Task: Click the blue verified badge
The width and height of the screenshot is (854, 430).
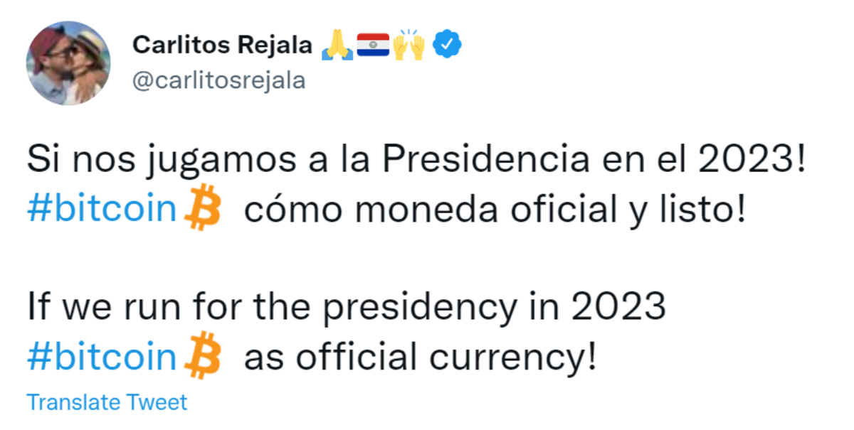Action: (448, 45)
